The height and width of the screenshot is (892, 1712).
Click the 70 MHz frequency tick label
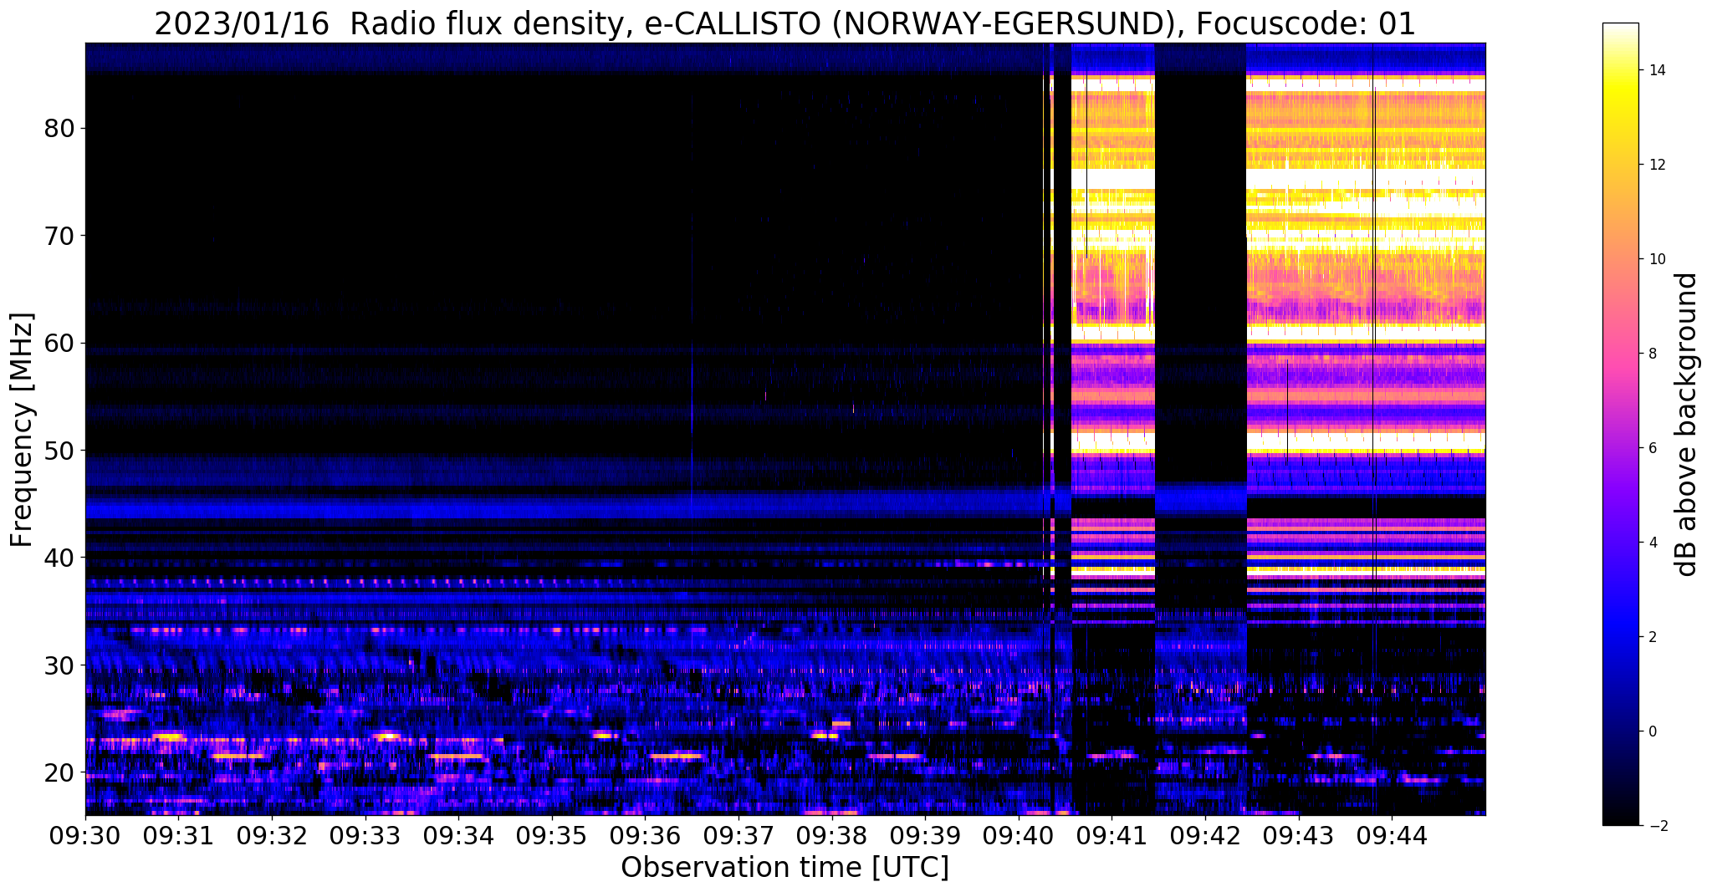click(59, 236)
